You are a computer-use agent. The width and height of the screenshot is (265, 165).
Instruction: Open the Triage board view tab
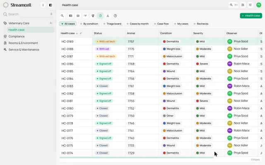pyautogui.click(x=112, y=24)
